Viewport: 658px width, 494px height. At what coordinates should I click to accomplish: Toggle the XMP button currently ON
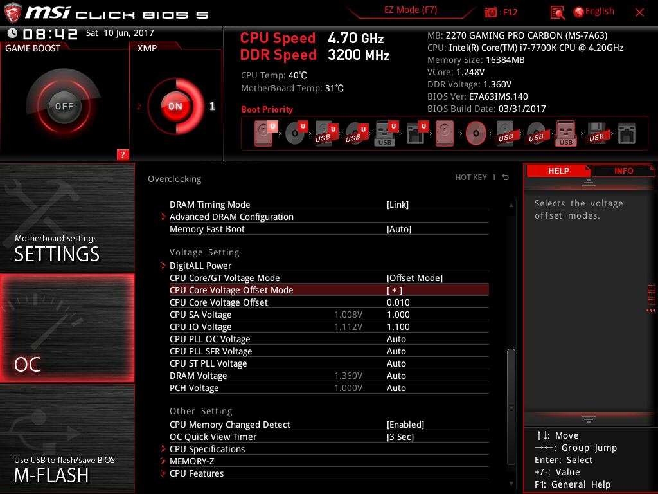pos(175,106)
